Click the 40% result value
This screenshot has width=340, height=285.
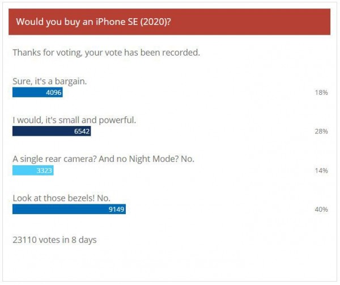pos(321,209)
